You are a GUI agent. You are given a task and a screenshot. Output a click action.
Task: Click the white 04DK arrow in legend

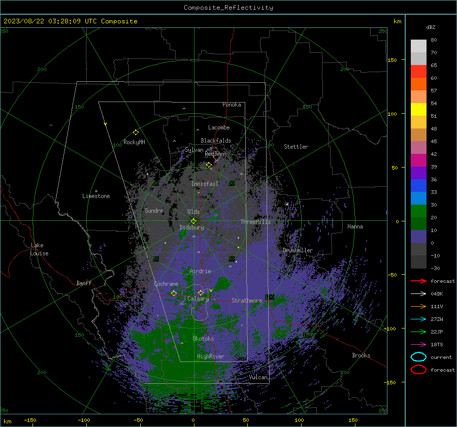coord(418,294)
